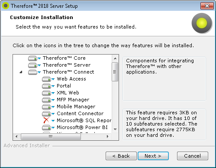Open install options dropdown for Content Connector
The height and width of the screenshot is (168, 216).
[53, 114]
